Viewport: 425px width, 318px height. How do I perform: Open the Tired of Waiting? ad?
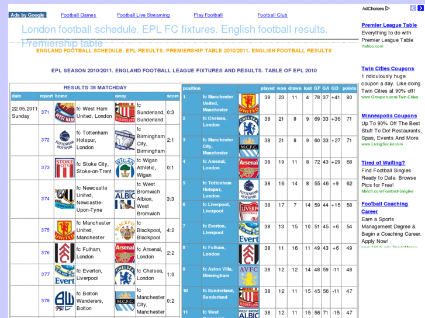pyautogui.click(x=383, y=163)
